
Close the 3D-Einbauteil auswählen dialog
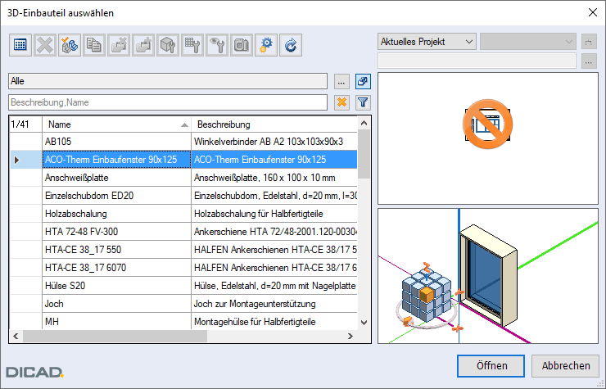(x=592, y=12)
